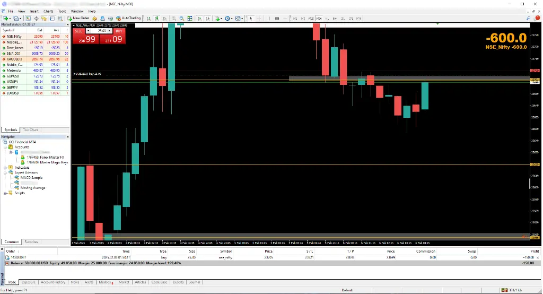Open the Profiles toolbar icon
This screenshot has width=543, height=294.
tap(15, 18)
